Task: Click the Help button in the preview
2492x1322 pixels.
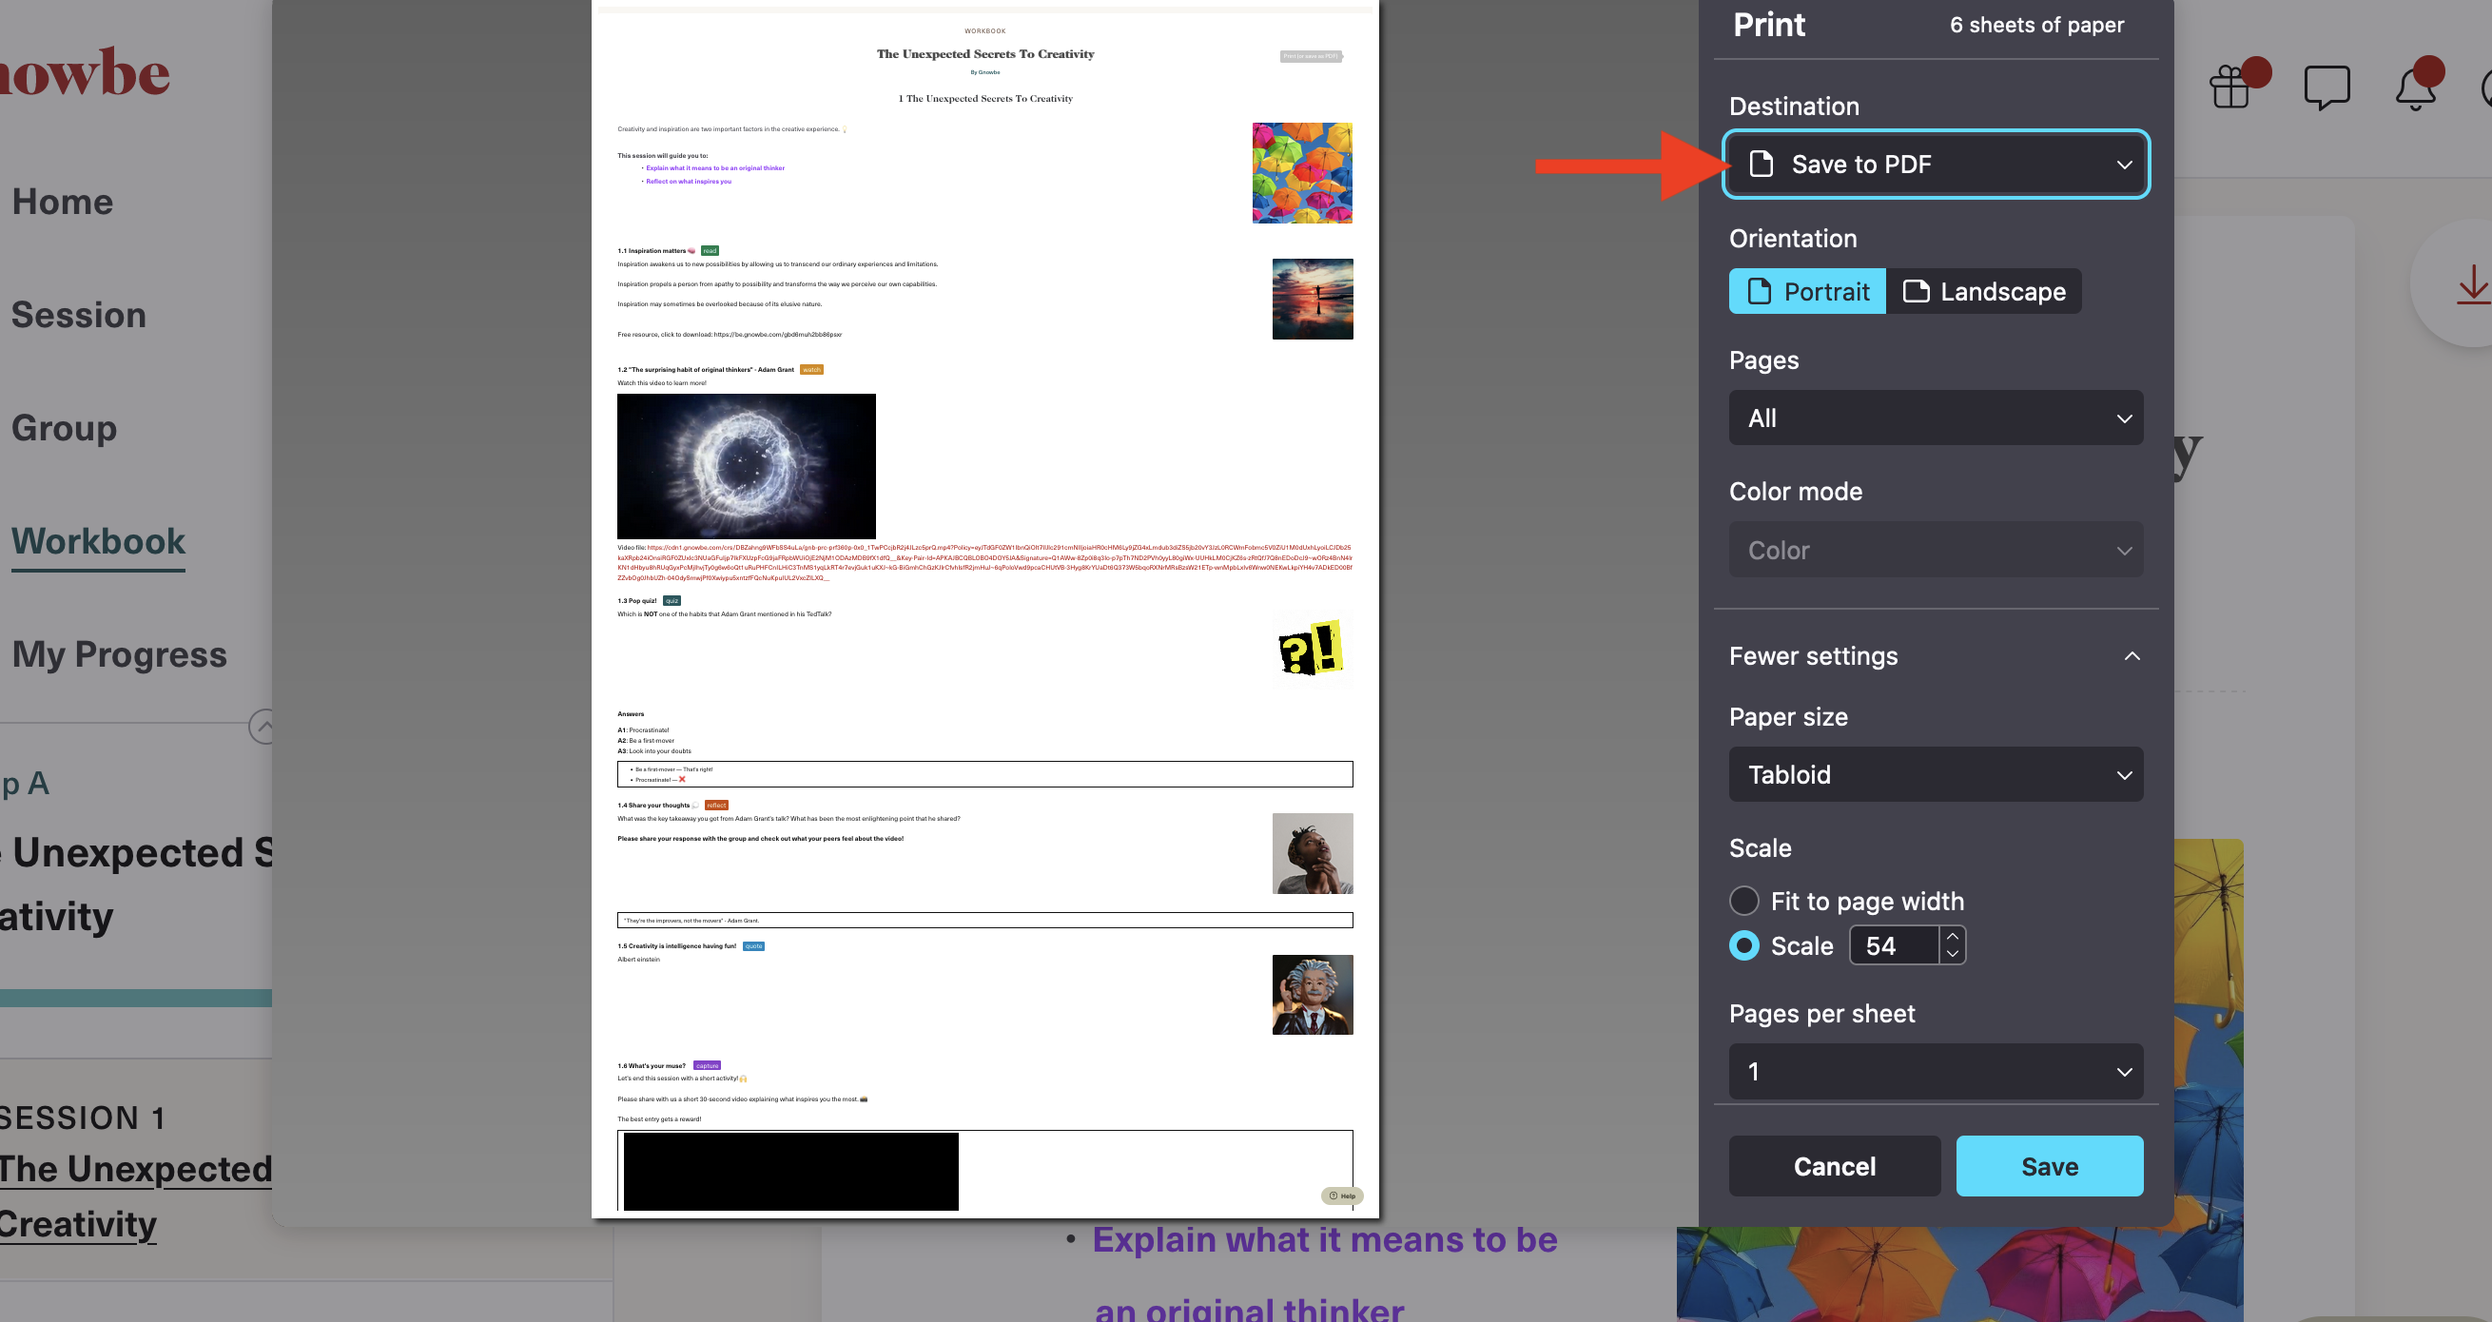Action: tap(1342, 1196)
